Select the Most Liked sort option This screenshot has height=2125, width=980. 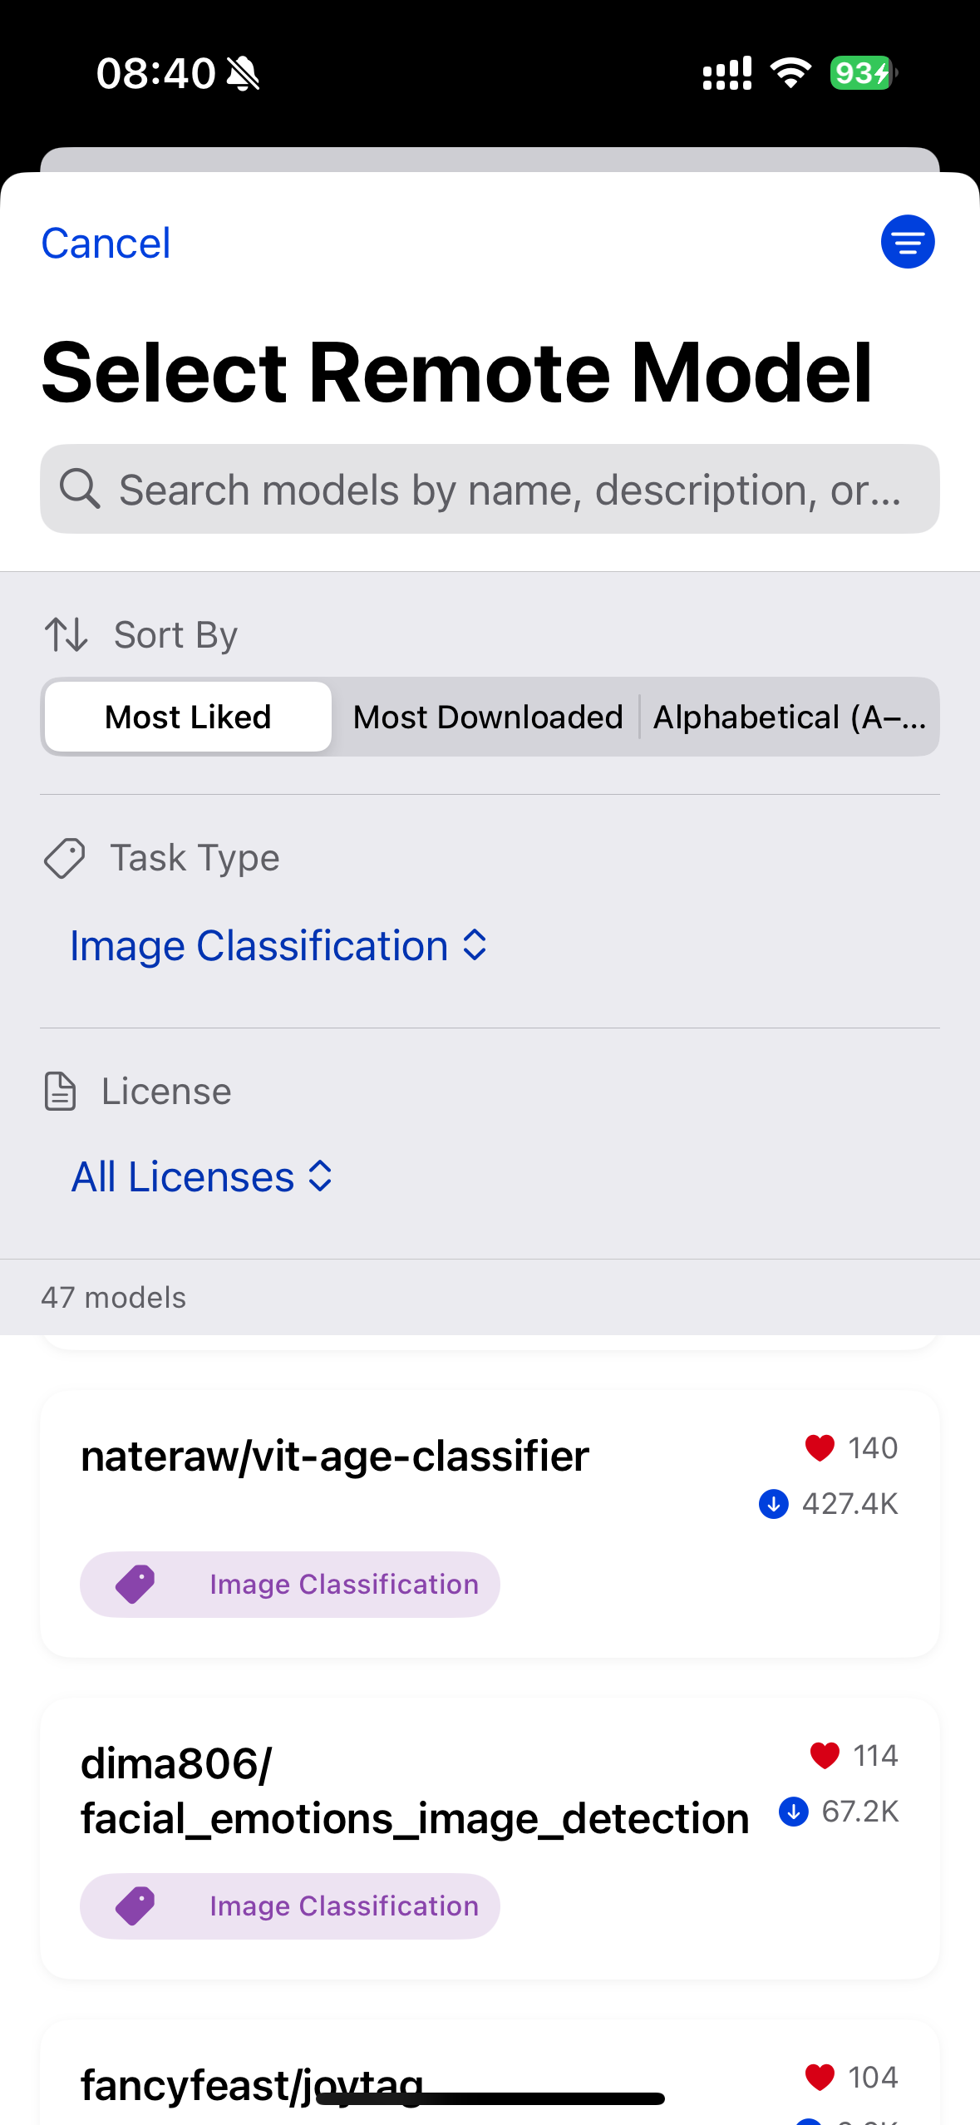tap(186, 716)
